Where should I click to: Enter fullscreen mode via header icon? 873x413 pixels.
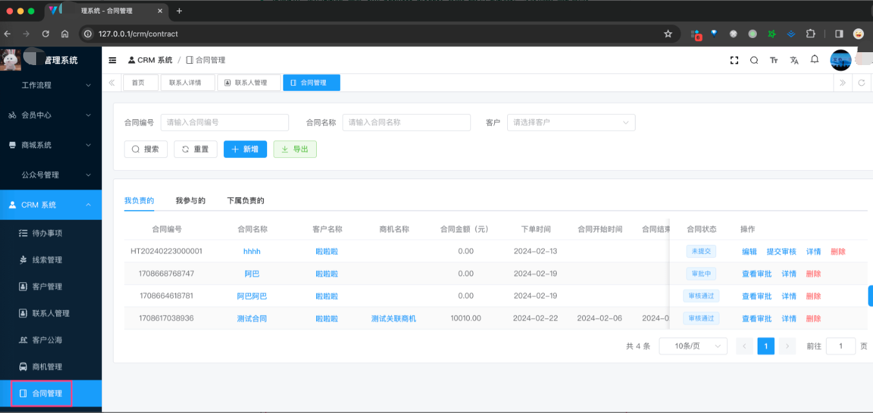[x=734, y=60]
